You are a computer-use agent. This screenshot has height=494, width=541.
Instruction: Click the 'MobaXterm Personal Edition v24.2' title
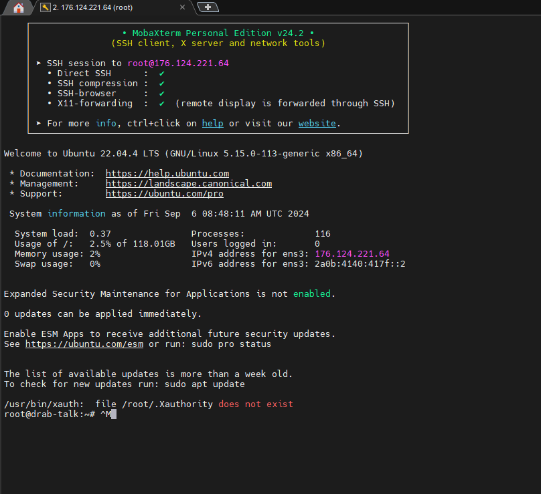click(x=218, y=33)
